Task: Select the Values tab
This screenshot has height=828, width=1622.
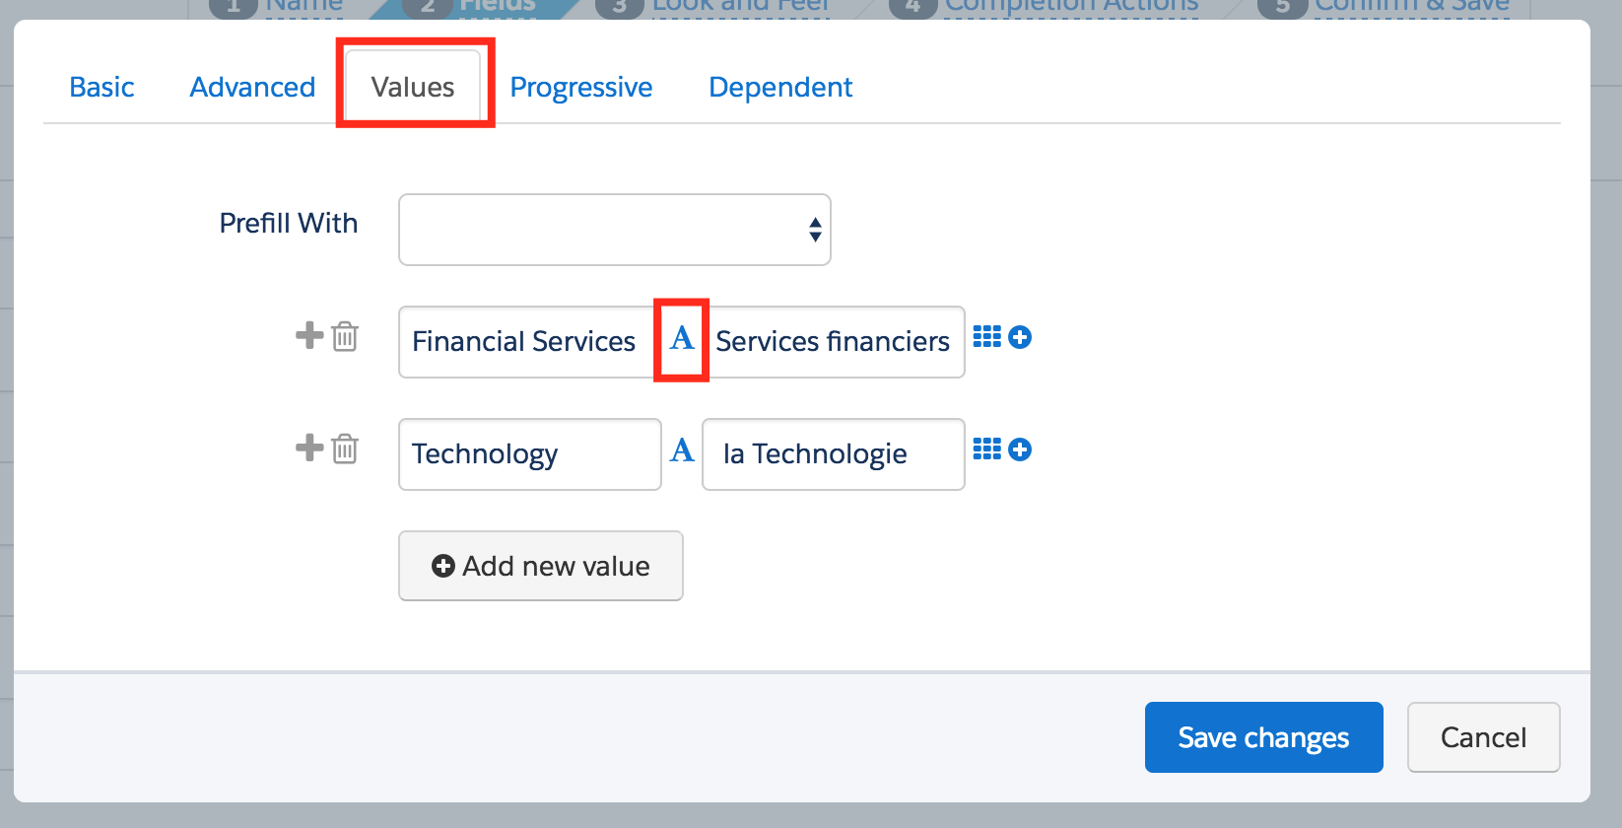Action: point(413,87)
